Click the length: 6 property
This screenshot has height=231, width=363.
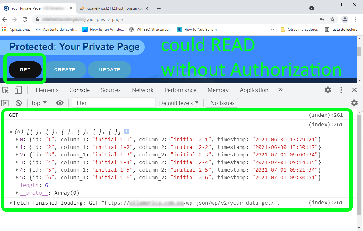click(x=34, y=185)
